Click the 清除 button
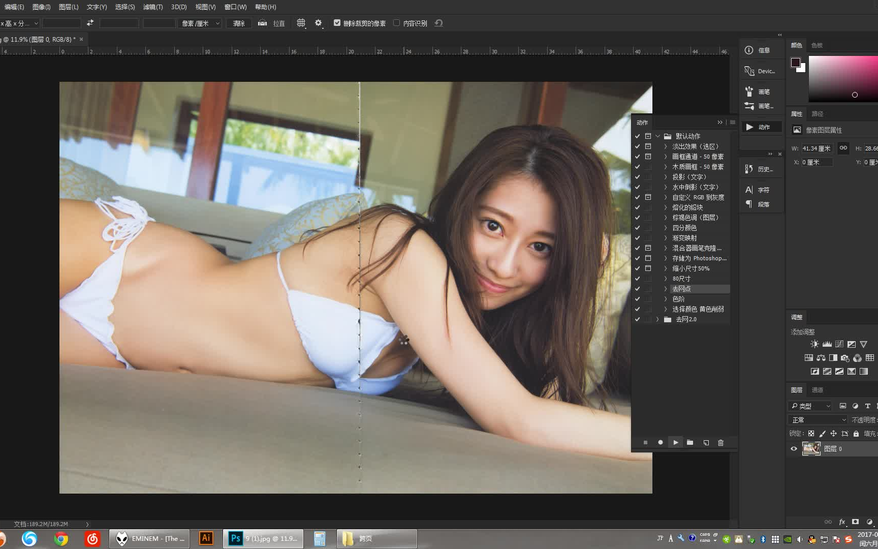Viewport: 878px width, 549px height. click(239, 23)
